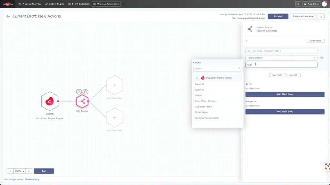Zoom in with the plus button

pos(29,171)
